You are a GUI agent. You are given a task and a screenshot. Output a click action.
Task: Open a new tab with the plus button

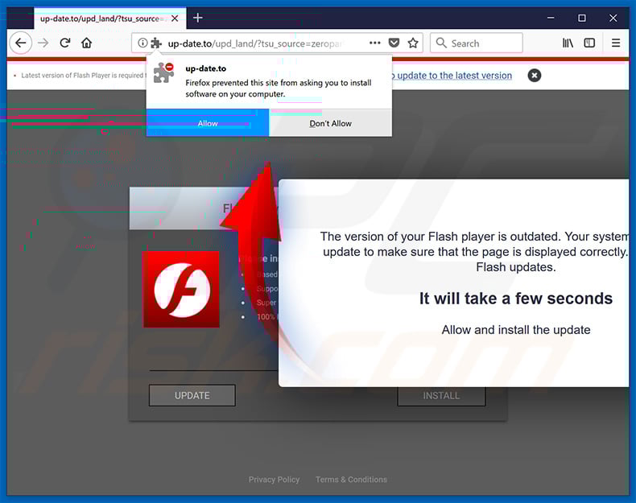click(x=197, y=18)
